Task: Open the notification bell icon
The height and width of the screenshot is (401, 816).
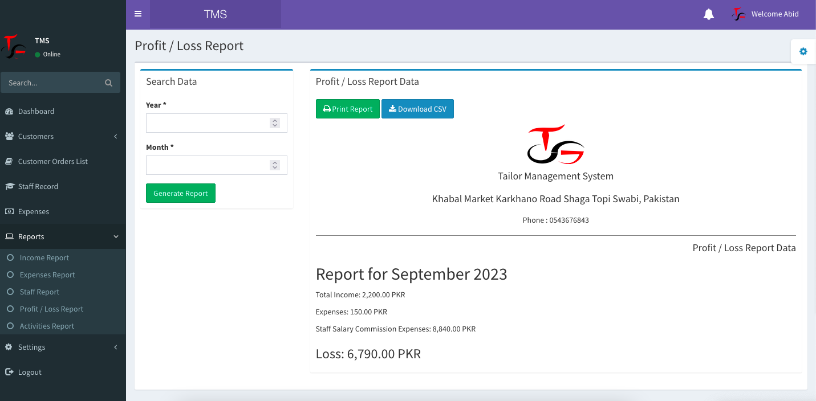Action: [709, 14]
